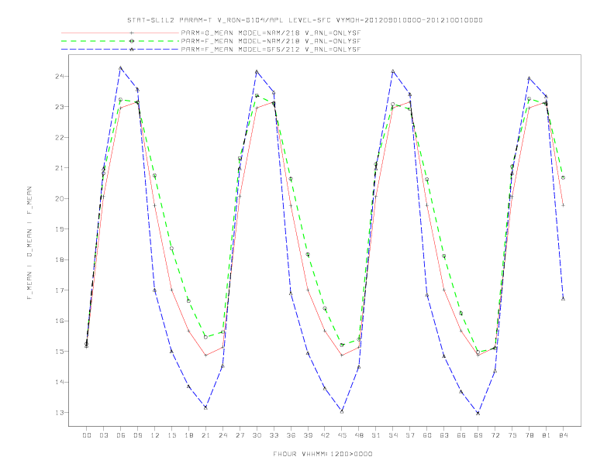Viewport: 614px width, 474px height.
Task: Click the green dashed line sample in legend
Action: [120, 41]
